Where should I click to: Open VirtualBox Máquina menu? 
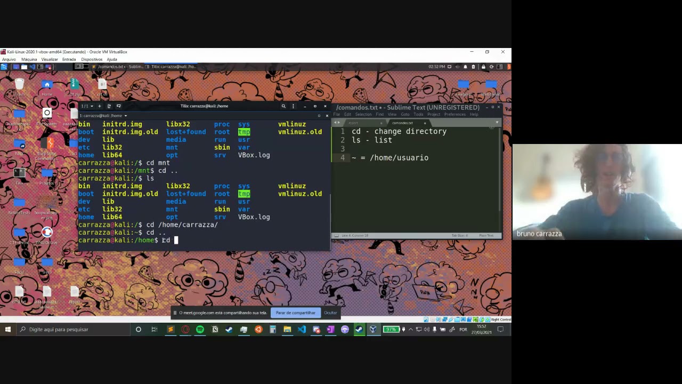(x=29, y=59)
